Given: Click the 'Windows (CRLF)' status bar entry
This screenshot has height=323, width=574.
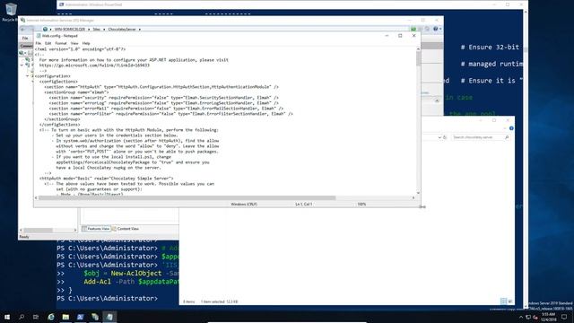Looking at the screenshot, I should tap(244, 204).
